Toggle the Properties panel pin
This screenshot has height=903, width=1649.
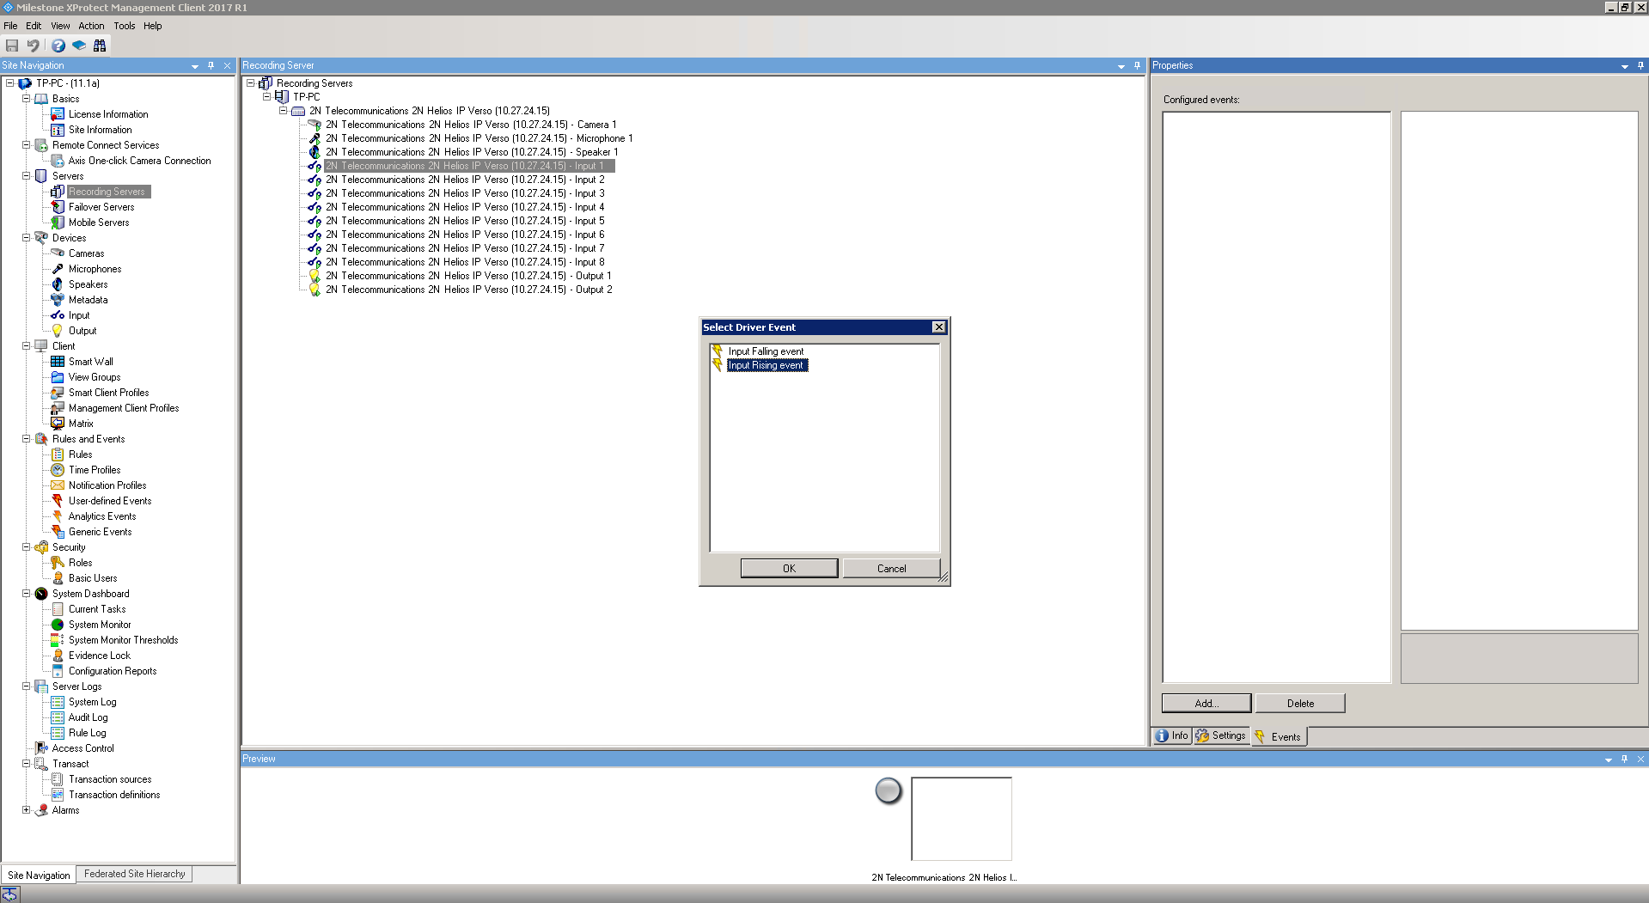[1640, 65]
